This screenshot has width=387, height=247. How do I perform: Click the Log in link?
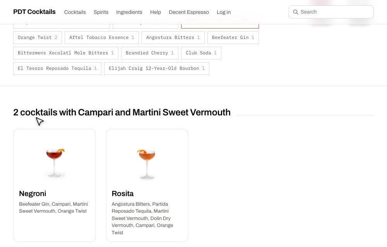pos(224,12)
